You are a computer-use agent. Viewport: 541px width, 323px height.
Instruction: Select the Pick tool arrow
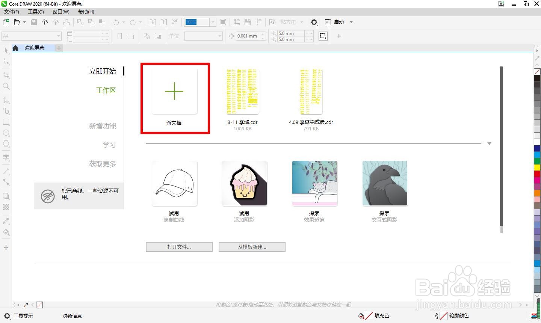pos(6,50)
